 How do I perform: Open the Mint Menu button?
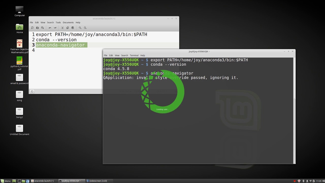tap(6, 181)
